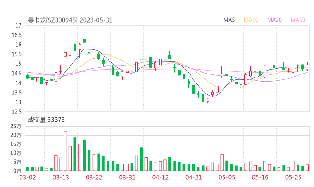Choose the 05-25 date axis label

coord(293,177)
